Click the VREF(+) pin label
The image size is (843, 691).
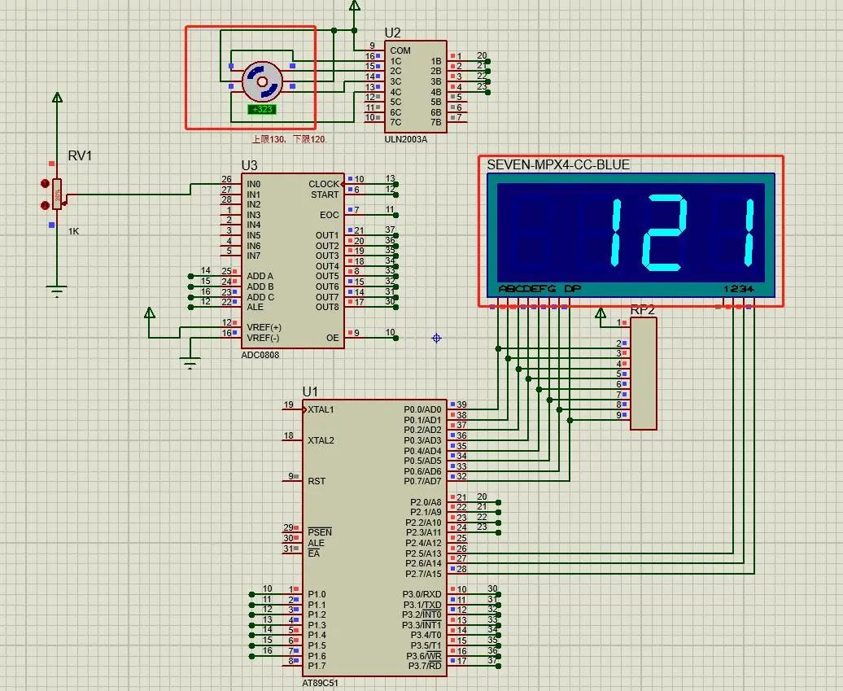pos(264,327)
